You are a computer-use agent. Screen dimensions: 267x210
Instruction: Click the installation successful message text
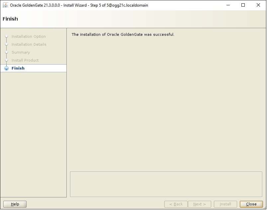tap(123, 34)
